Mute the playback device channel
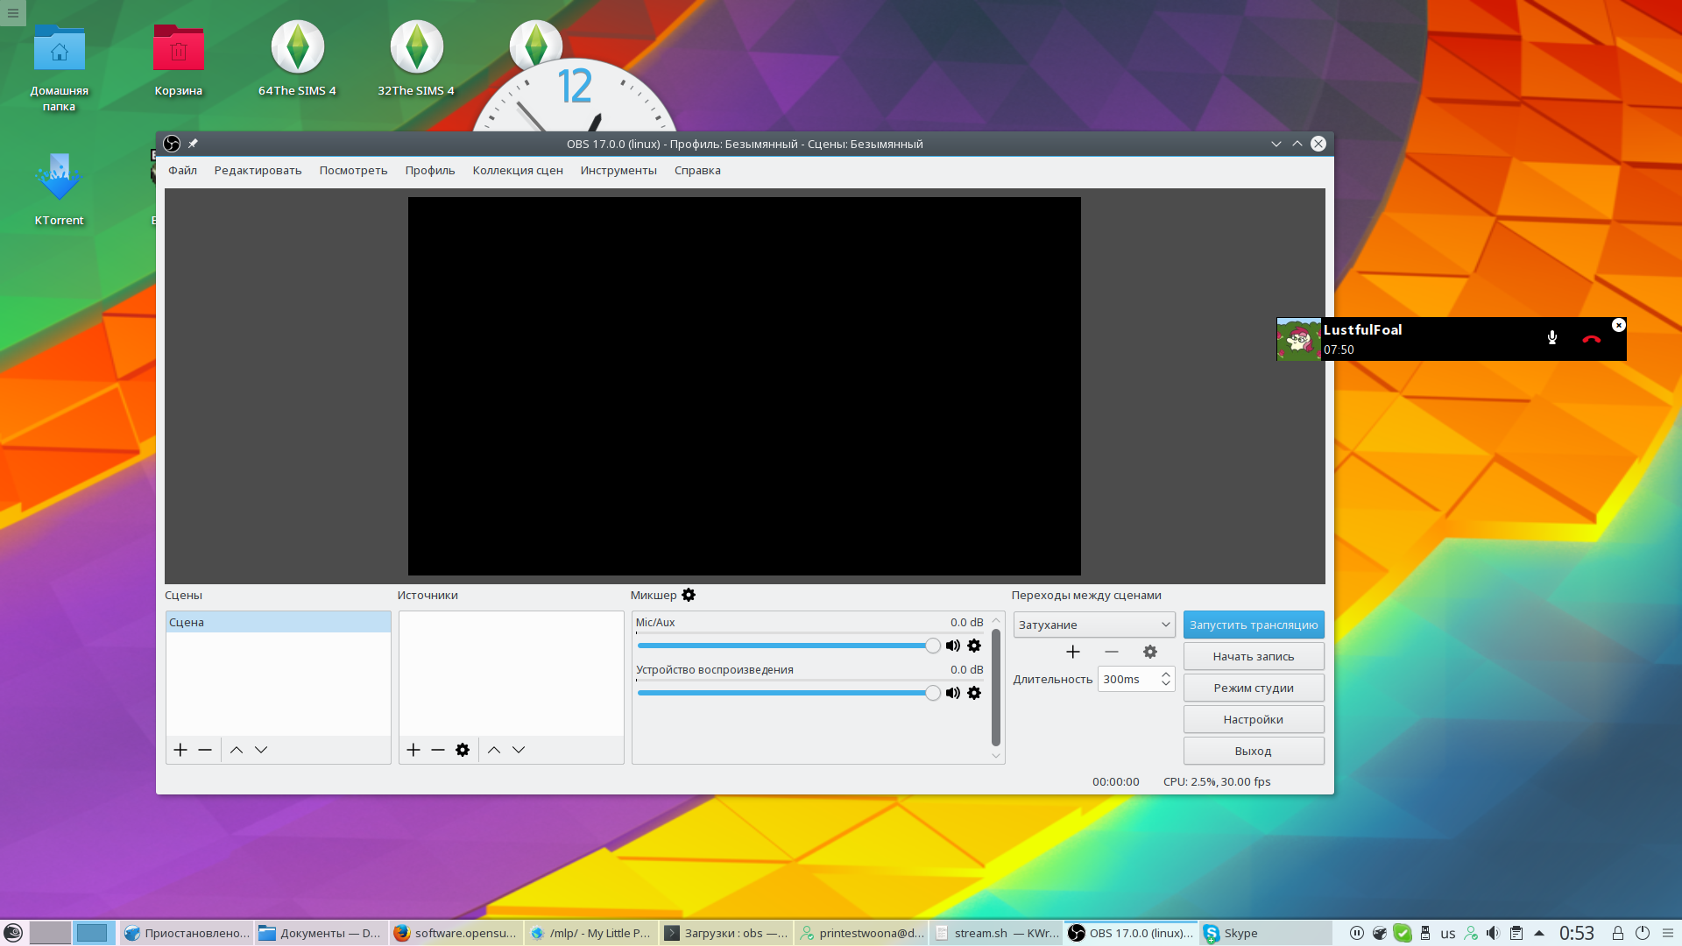1682x946 pixels. 952,693
